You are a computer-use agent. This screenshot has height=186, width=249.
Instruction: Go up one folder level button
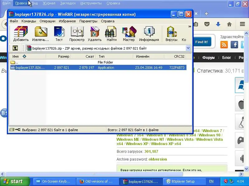click(15, 48)
